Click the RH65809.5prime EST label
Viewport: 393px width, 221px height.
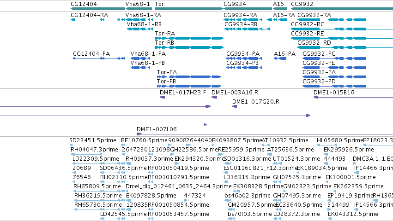(97, 186)
